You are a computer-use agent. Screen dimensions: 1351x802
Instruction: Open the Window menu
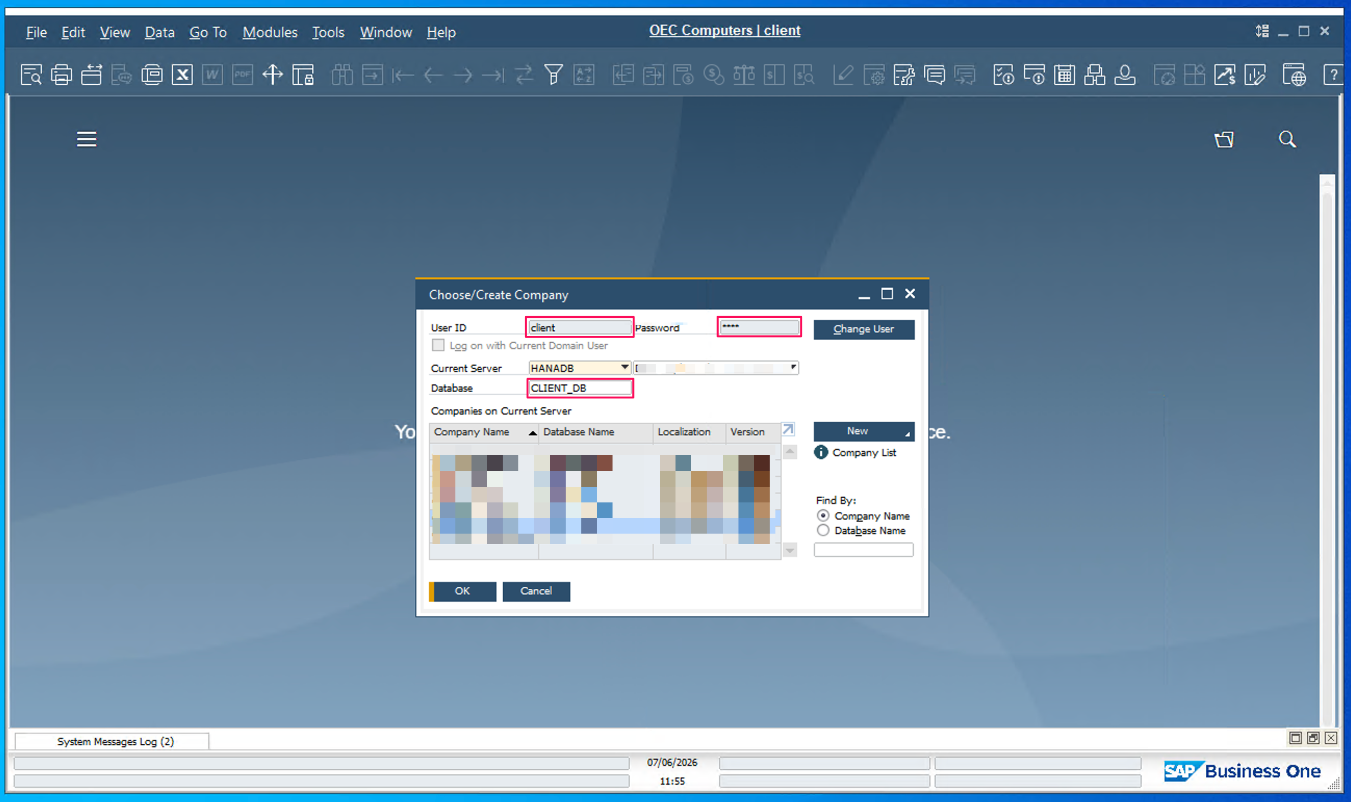[386, 32]
